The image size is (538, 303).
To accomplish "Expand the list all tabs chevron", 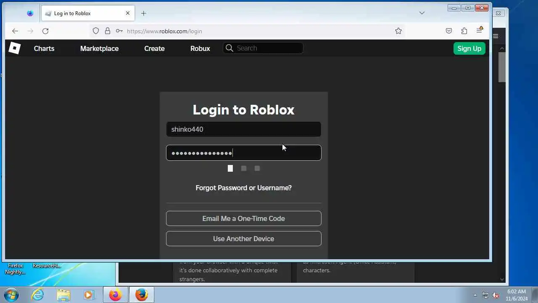I will 422,13.
